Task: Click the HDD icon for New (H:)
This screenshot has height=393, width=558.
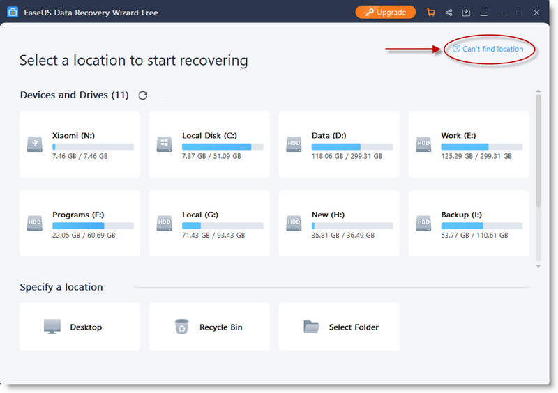Action: coord(294,224)
